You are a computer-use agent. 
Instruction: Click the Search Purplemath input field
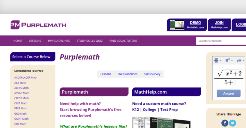221,41
